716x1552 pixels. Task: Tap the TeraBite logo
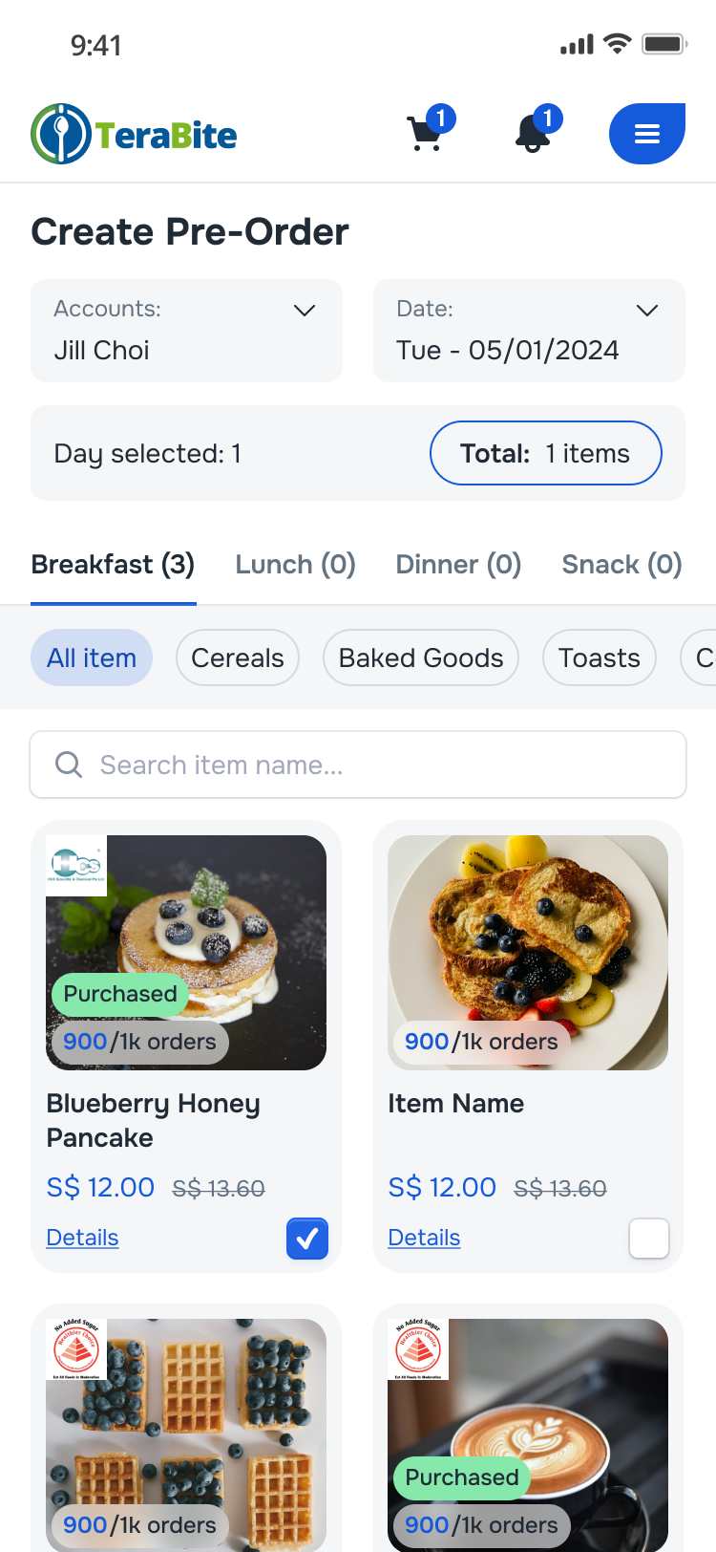tap(135, 134)
